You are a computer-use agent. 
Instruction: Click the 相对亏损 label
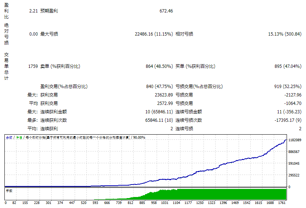184,34
